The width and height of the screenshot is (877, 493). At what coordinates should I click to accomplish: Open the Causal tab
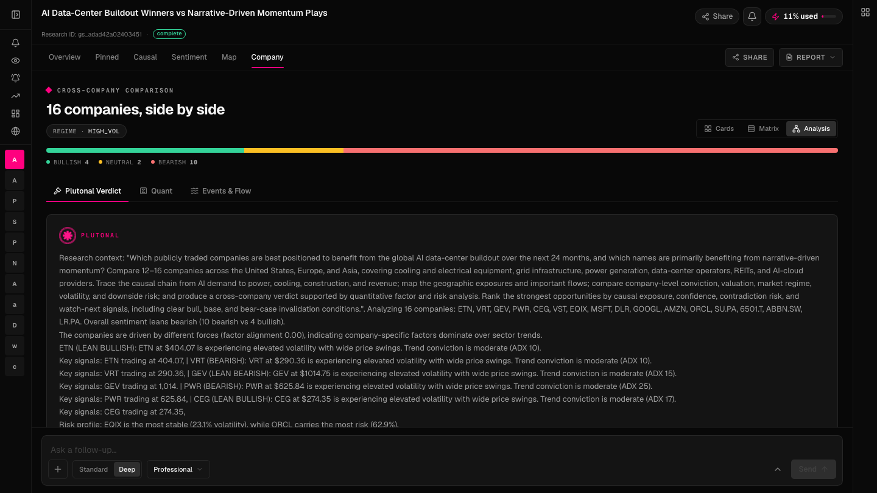(x=146, y=57)
